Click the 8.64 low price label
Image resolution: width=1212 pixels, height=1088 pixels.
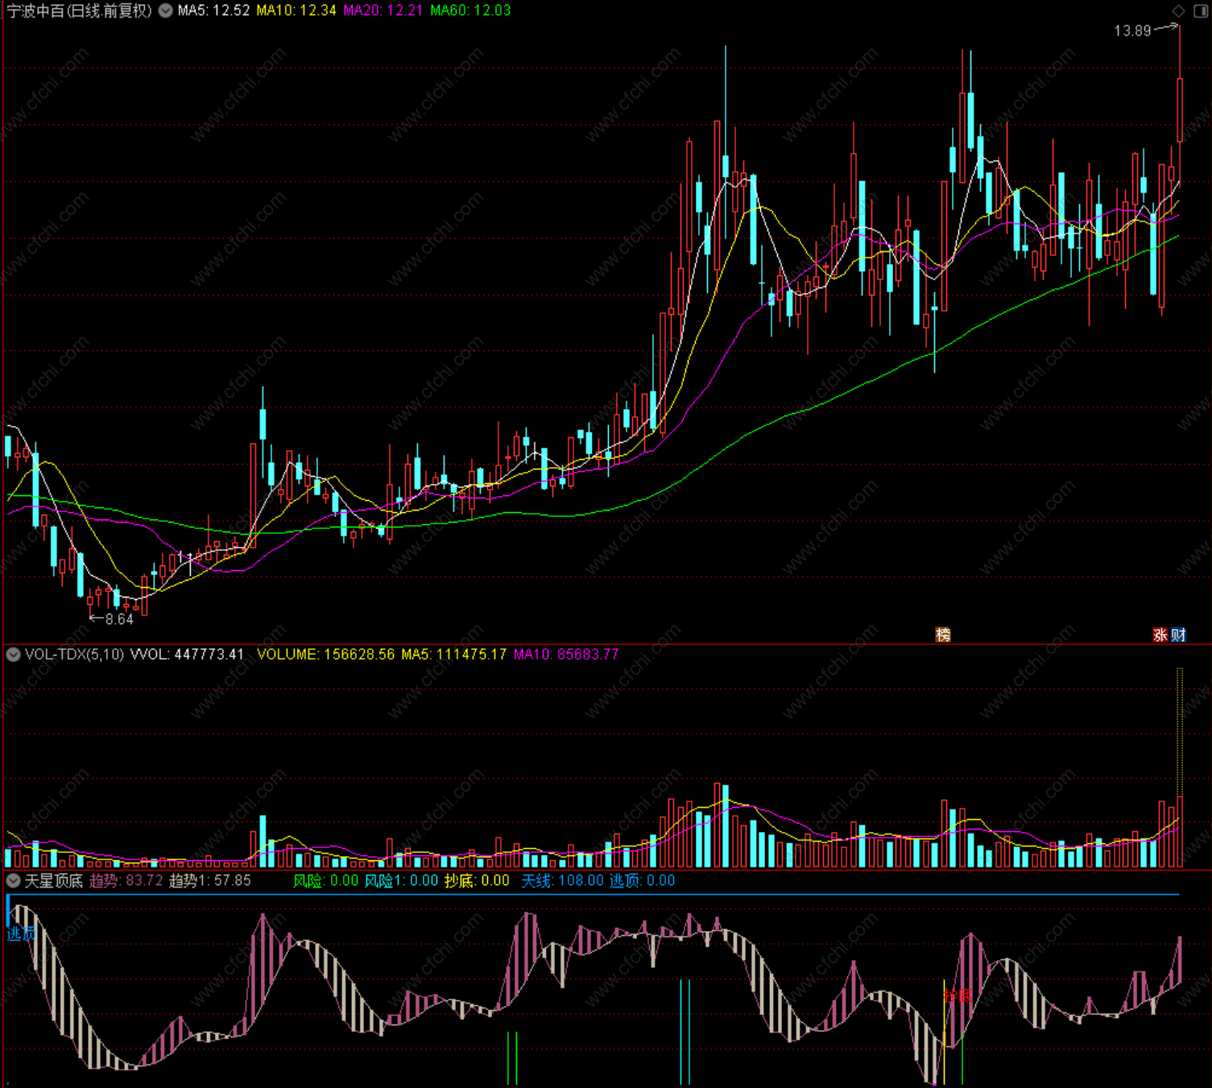[119, 619]
